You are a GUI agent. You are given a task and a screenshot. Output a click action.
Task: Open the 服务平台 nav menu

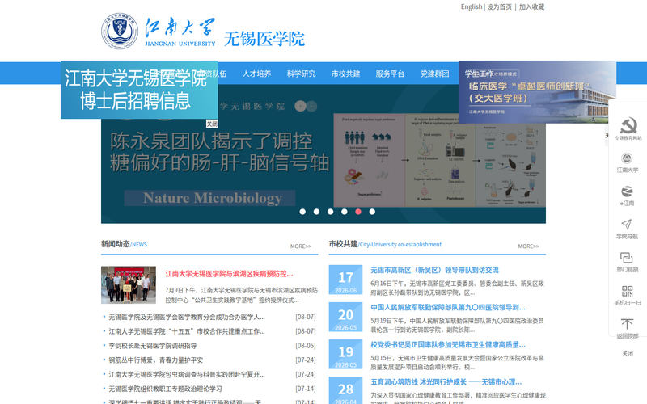click(x=390, y=74)
